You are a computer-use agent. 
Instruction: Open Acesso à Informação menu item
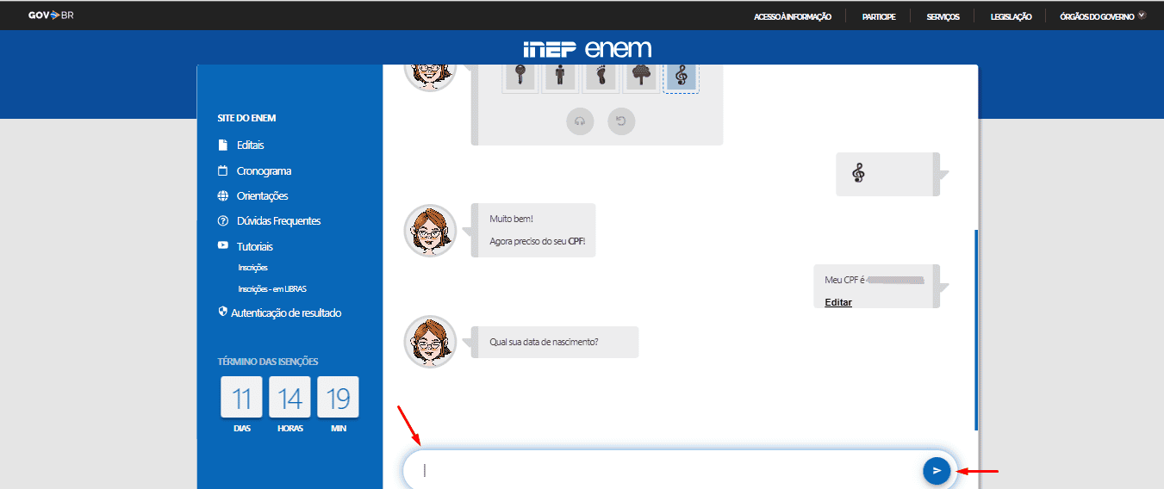point(792,16)
